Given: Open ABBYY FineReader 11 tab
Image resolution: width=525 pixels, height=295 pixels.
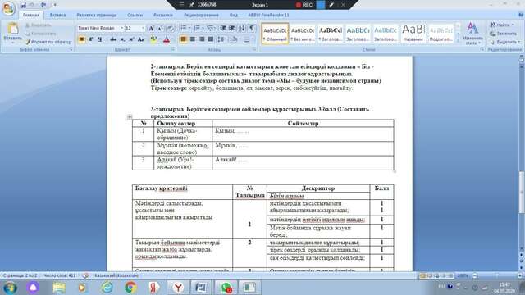Looking at the screenshot, I should [x=268, y=15].
